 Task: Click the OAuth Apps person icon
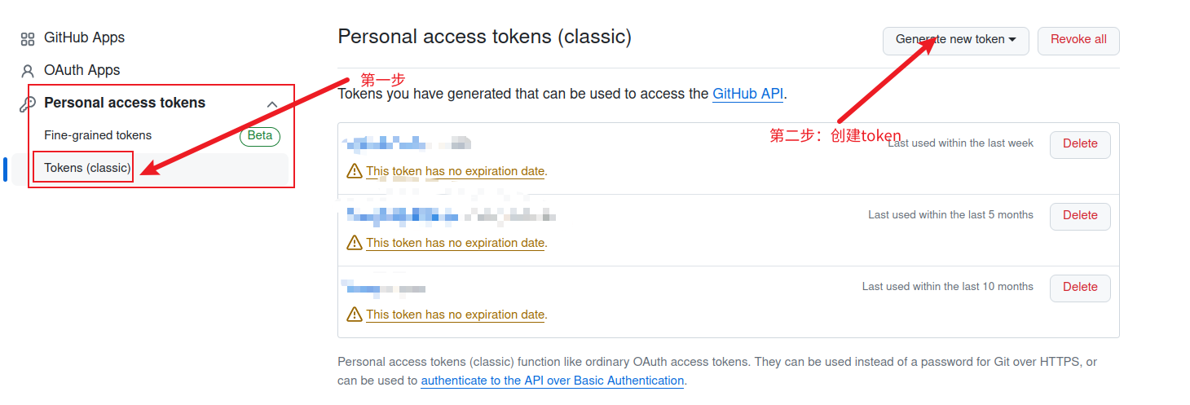(x=28, y=71)
